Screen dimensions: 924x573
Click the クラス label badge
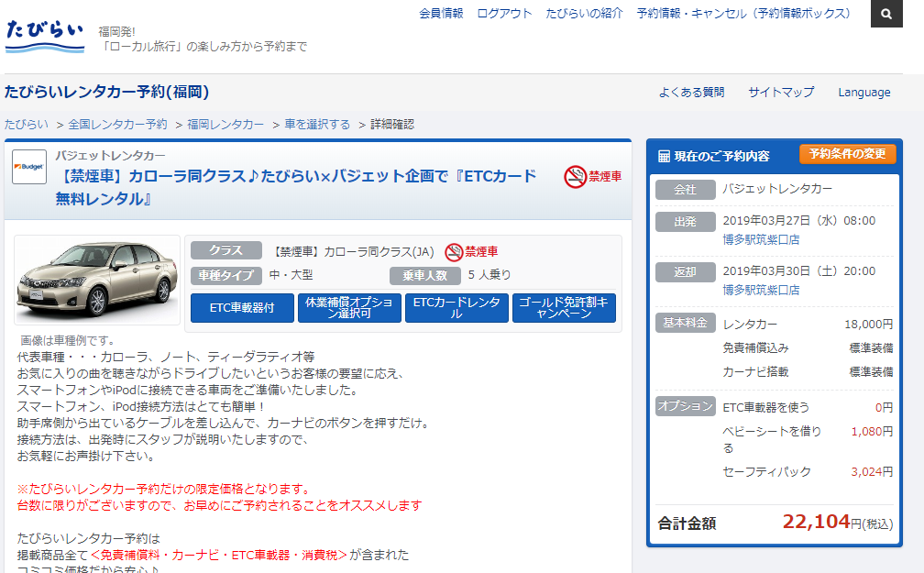226,250
